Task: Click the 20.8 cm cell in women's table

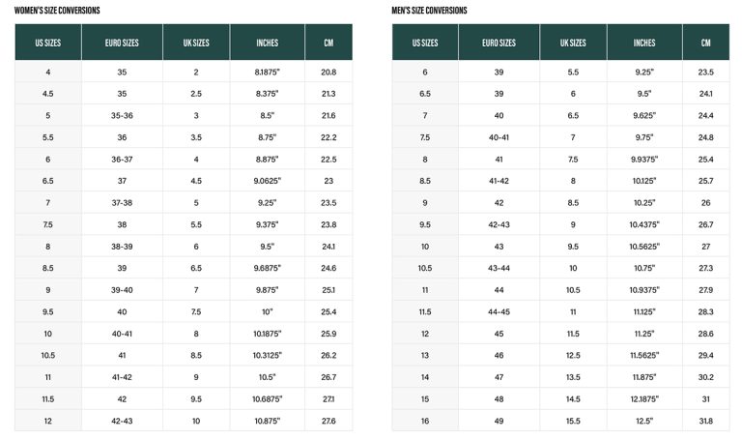Action: pyautogui.click(x=328, y=73)
